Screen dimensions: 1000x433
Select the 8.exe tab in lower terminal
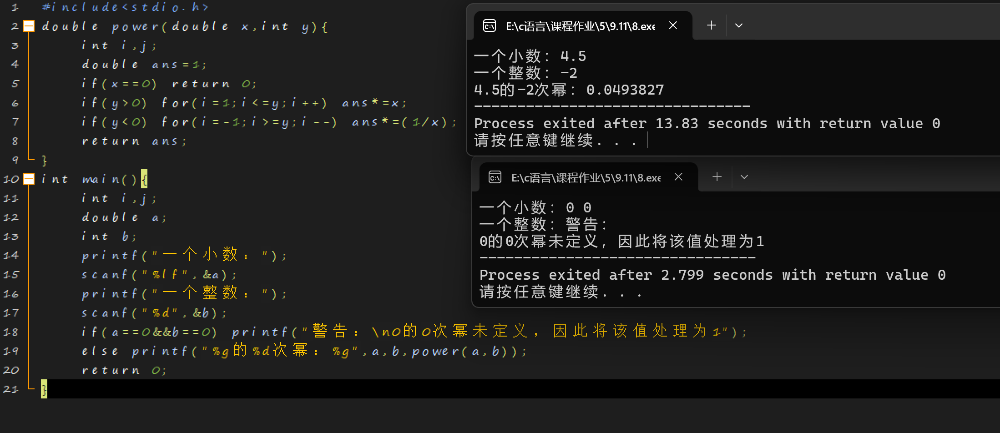point(589,177)
